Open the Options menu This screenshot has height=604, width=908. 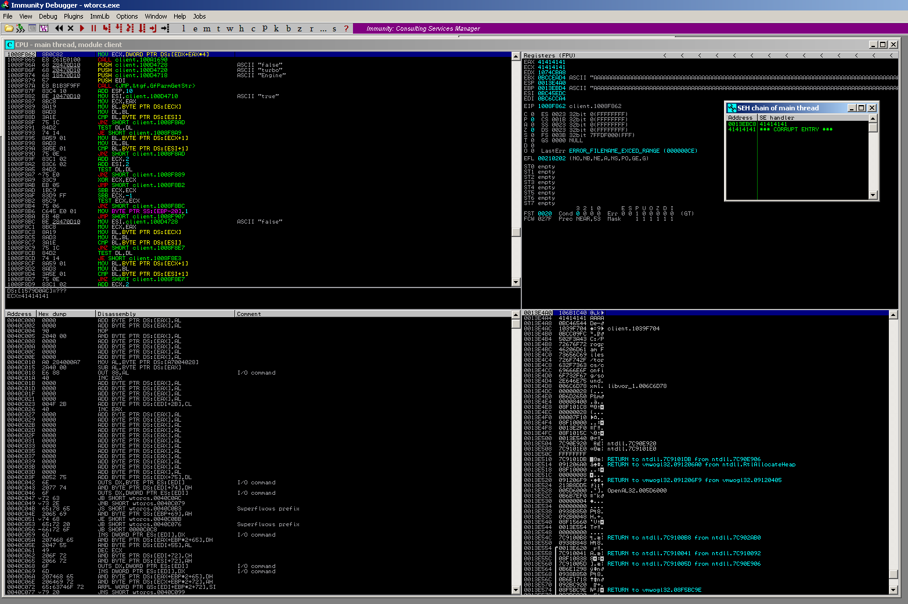127,16
